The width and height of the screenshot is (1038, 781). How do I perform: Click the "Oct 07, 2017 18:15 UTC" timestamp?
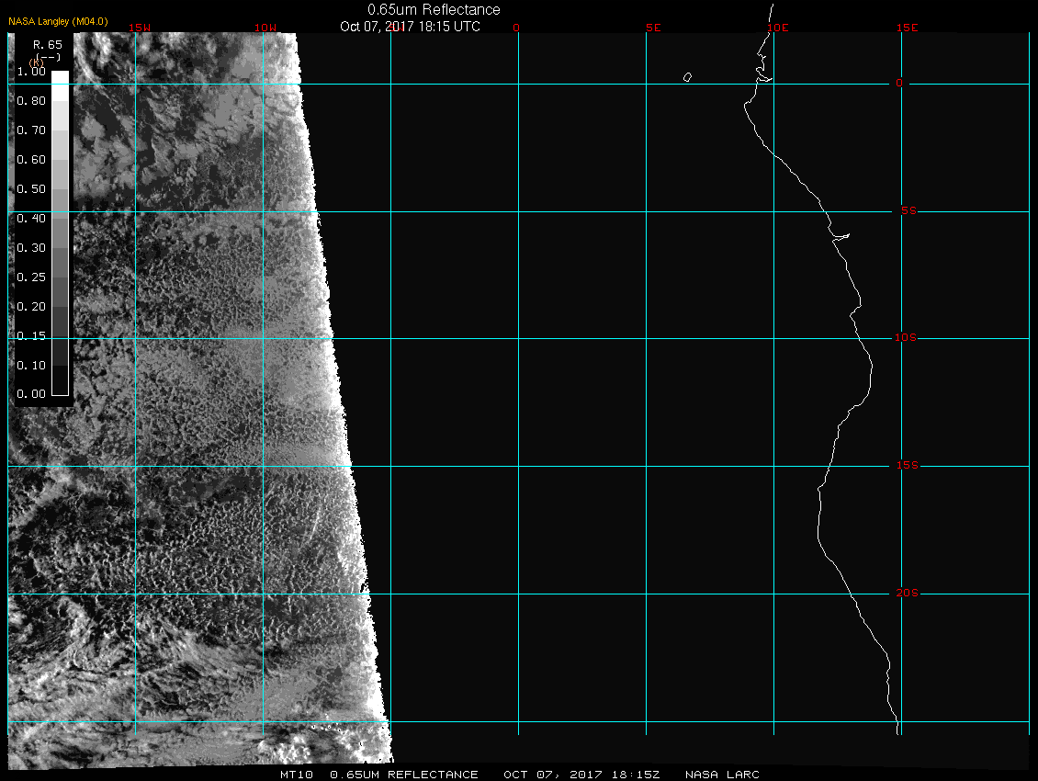point(410,27)
